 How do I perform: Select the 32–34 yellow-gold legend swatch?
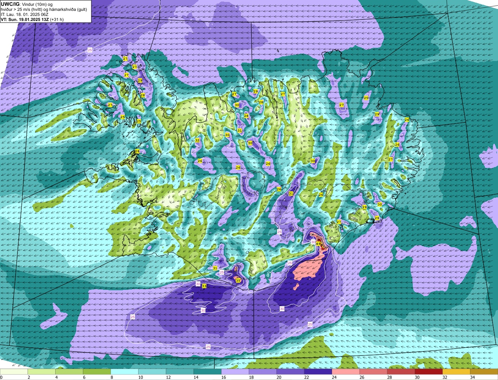[x=456, y=371]
